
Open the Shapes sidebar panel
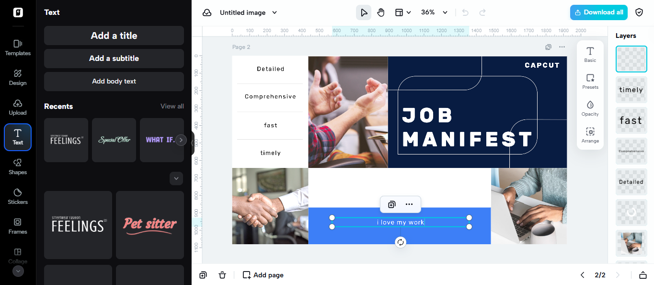click(x=18, y=167)
